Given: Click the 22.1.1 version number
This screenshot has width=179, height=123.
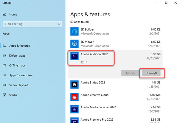Looking at the screenshot, I should (84, 62).
